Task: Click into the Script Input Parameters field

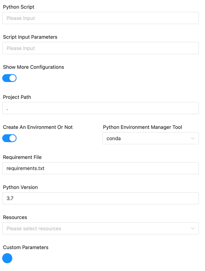Action: (101, 48)
